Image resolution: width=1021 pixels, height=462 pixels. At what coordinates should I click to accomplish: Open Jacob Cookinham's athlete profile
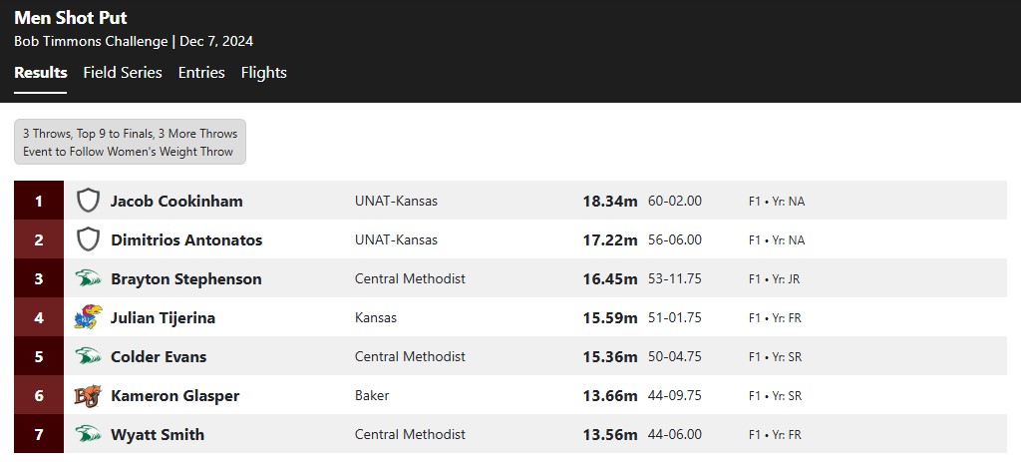click(176, 201)
